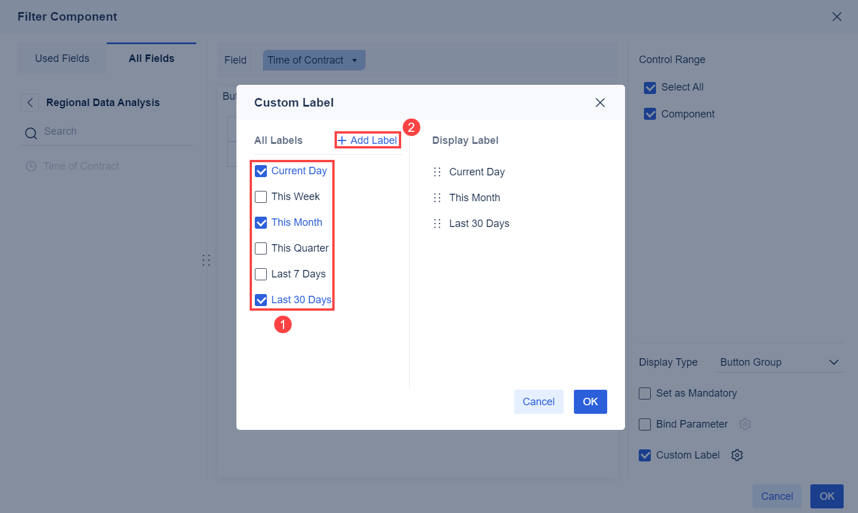Screen dimensions: 858x513
Task: Open Custom Label settings via its gear icon
Action: (x=737, y=455)
